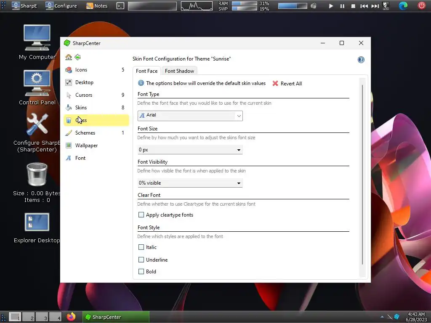Screen dimensions: 431x323
Task: Open the Arial font type dropdown
Action: (190, 116)
